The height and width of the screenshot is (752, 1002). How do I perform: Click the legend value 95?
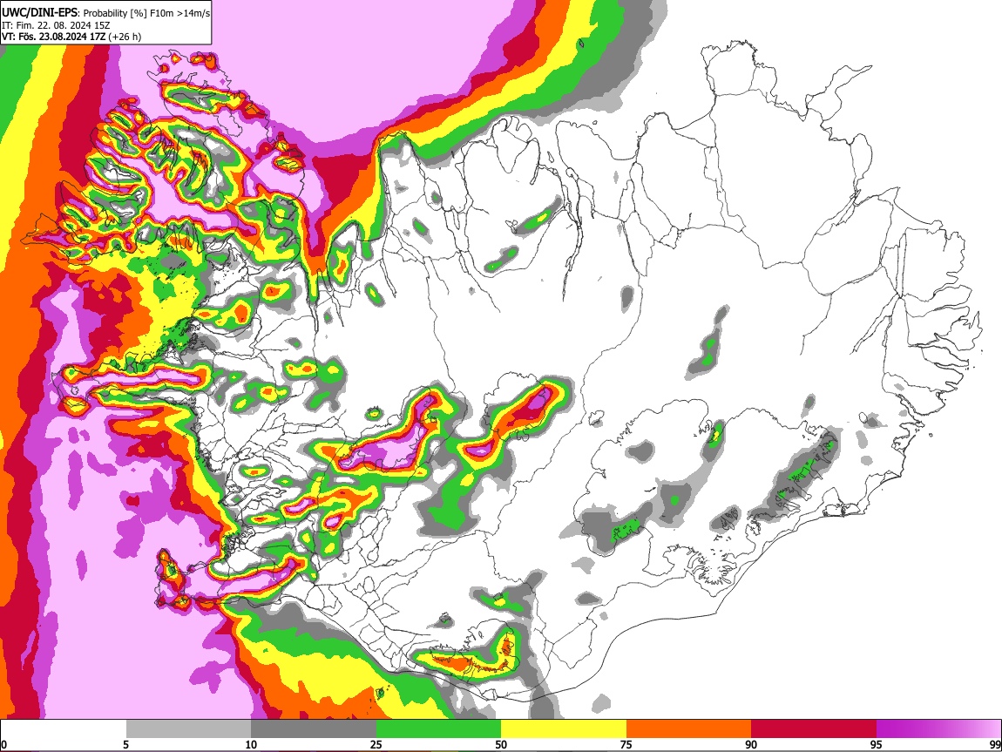tap(877, 744)
